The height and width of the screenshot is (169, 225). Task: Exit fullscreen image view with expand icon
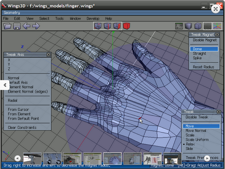pos(216,9)
